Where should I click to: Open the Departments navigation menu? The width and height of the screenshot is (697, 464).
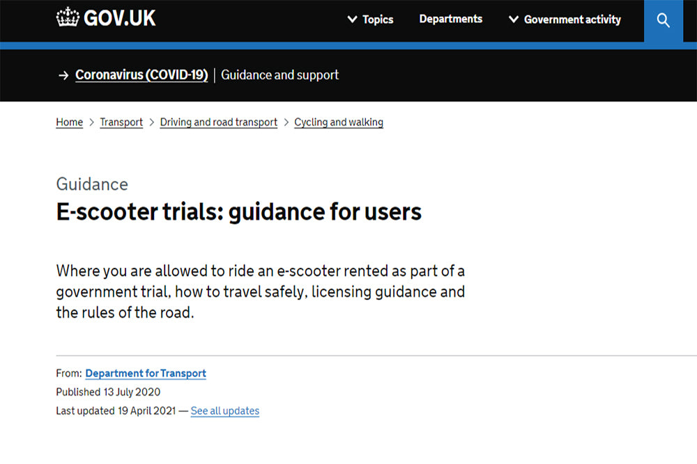(x=450, y=19)
